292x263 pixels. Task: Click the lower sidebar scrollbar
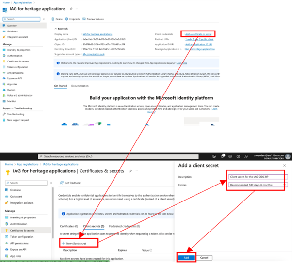pos(53,213)
